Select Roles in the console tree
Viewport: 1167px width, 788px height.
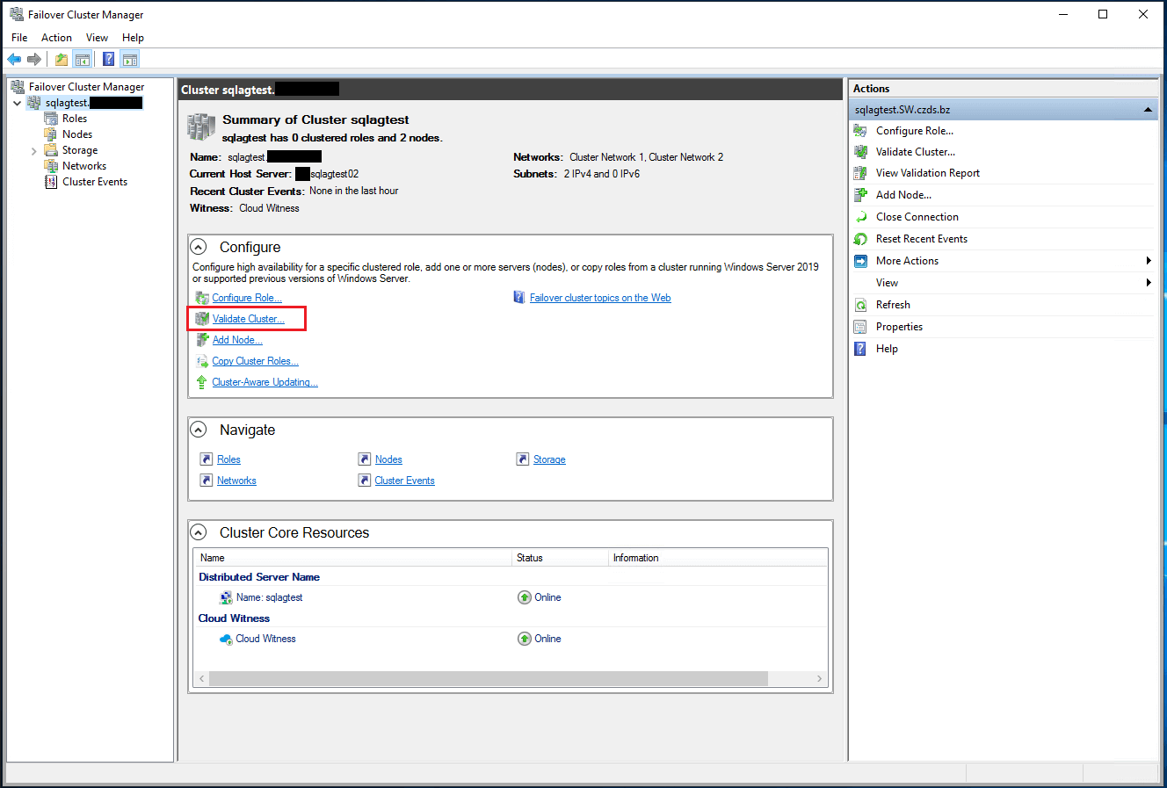[x=75, y=119]
